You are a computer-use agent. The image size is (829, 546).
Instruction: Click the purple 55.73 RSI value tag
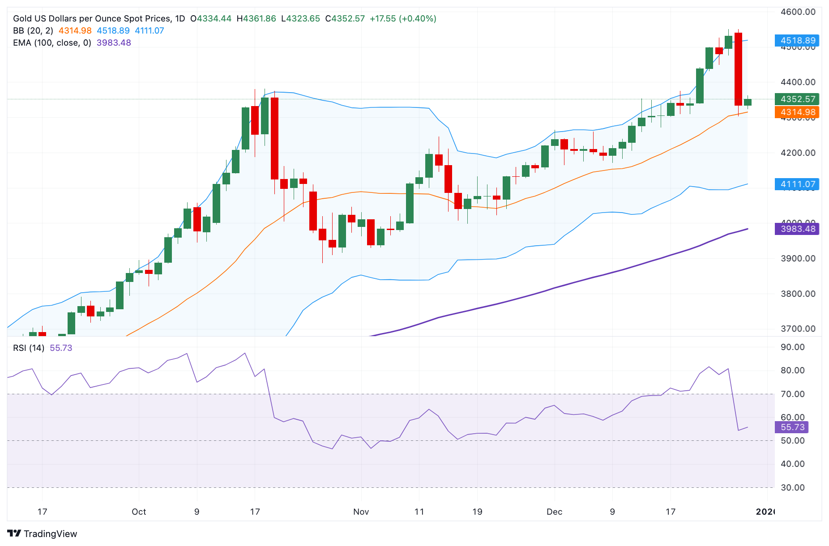point(792,427)
